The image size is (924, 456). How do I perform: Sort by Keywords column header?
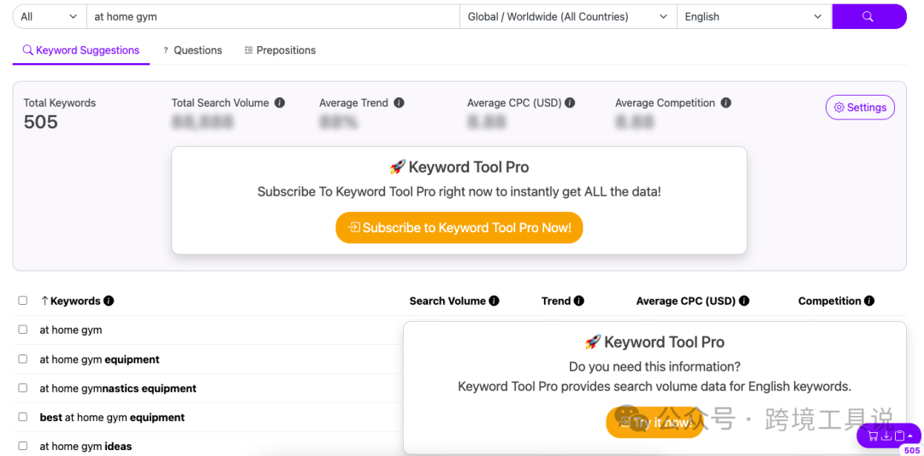[x=70, y=301]
